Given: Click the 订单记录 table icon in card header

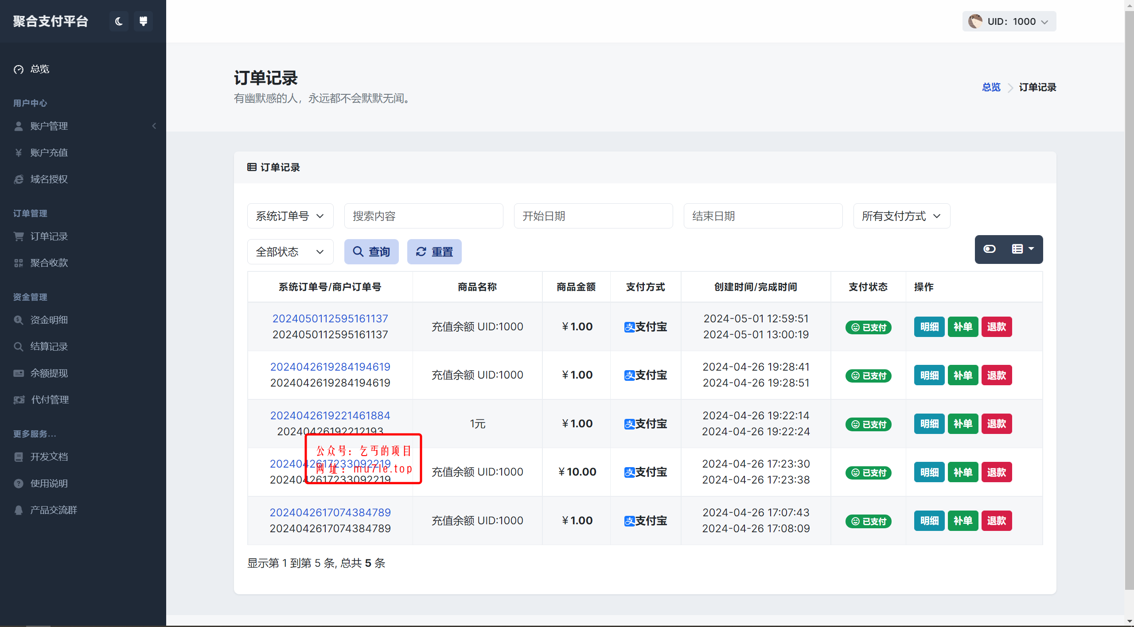Looking at the screenshot, I should (x=252, y=167).
